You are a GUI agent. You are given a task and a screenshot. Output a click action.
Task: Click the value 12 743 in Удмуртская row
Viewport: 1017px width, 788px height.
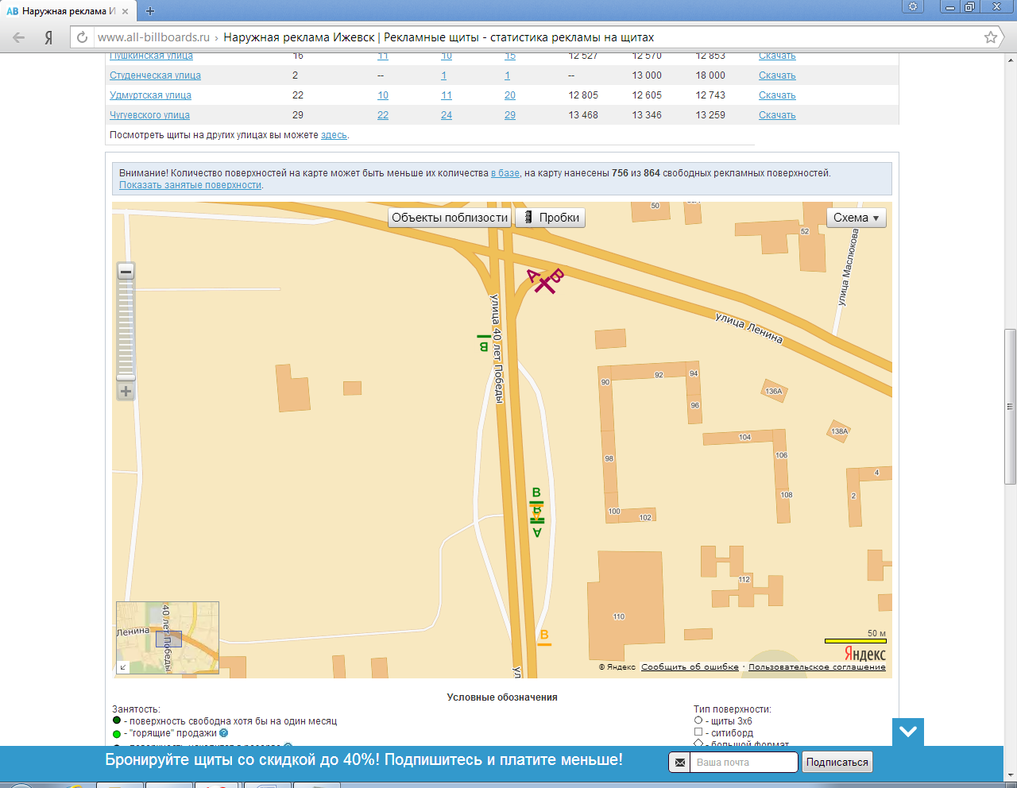point(710,95)
